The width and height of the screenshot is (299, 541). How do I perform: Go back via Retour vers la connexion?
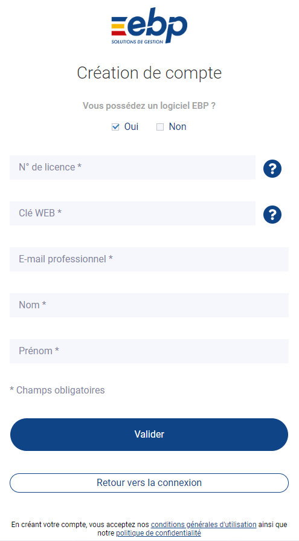(149, 483)
